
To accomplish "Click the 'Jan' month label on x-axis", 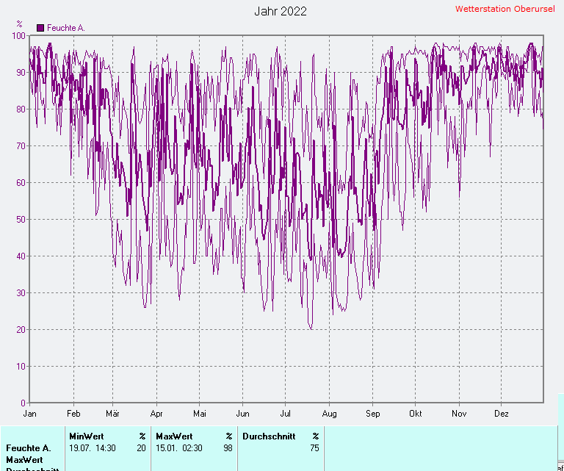I will click(x=30, y=414).
